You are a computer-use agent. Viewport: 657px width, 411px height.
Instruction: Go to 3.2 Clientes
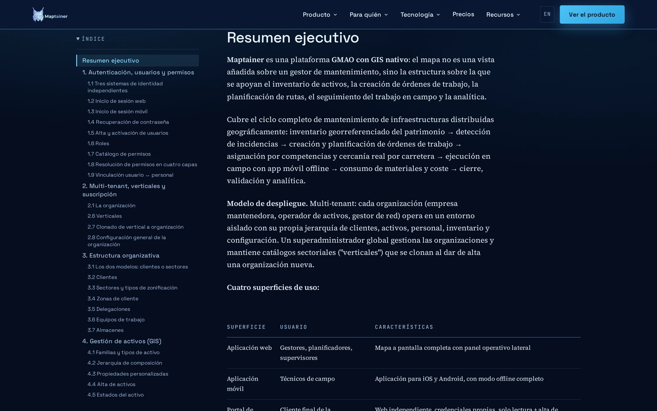(x=102, y=277)
